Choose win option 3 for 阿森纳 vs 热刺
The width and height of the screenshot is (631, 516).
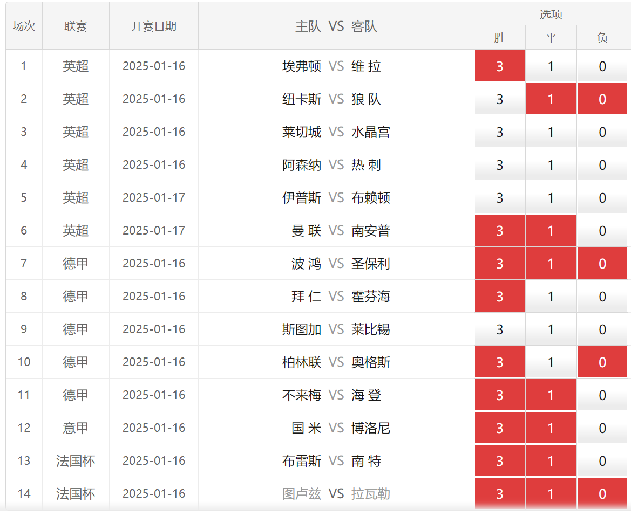(499, 165)
